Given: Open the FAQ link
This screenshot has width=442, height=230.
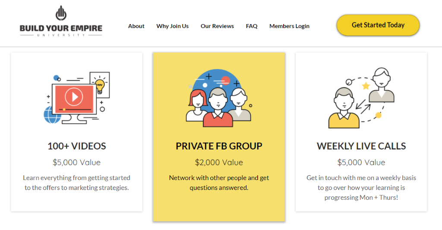Looking at the screenshot, I should 252,26.
